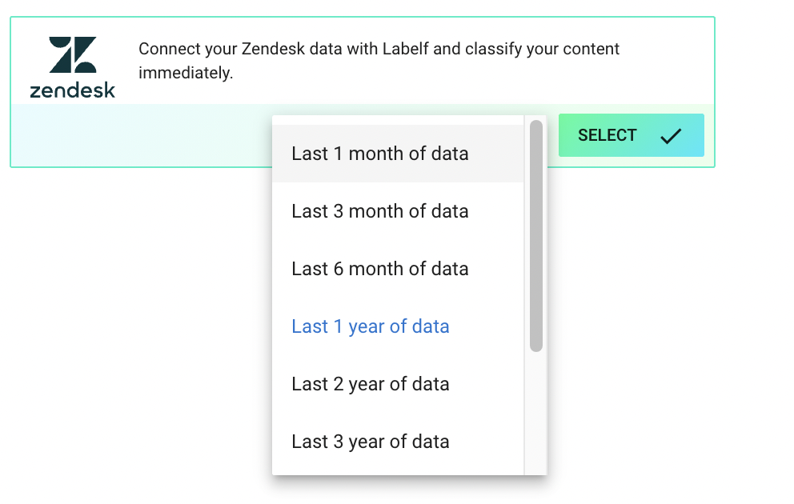This screenshot has height=504, width=794.
Task: Choose Last 3 month of data
Action: tap(398, 211)
